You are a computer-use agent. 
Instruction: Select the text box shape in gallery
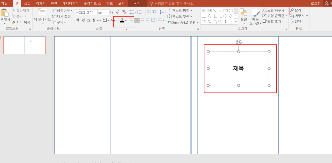pyautogui.click(x=204, y=11)
